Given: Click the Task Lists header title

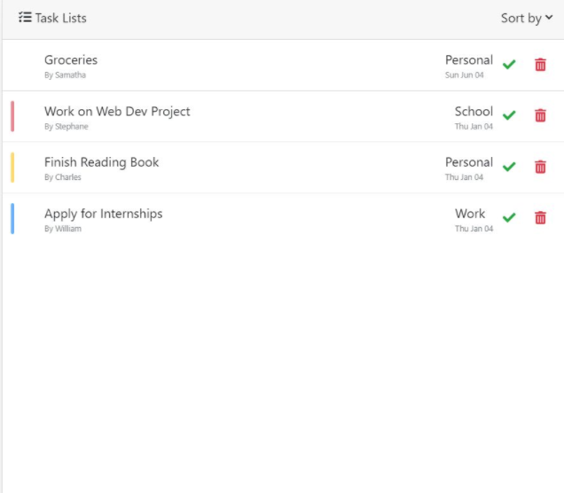Looking at the screenshot, I should [x=60, y=18].
